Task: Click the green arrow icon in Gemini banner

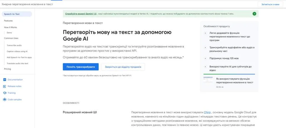Action: (x=254, y=14)
